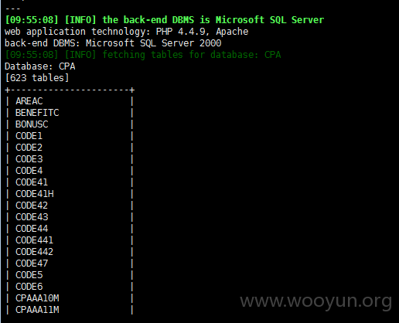Click the CPAAA10M table entry
Screen dimensions: 399x323
point(37,298)
